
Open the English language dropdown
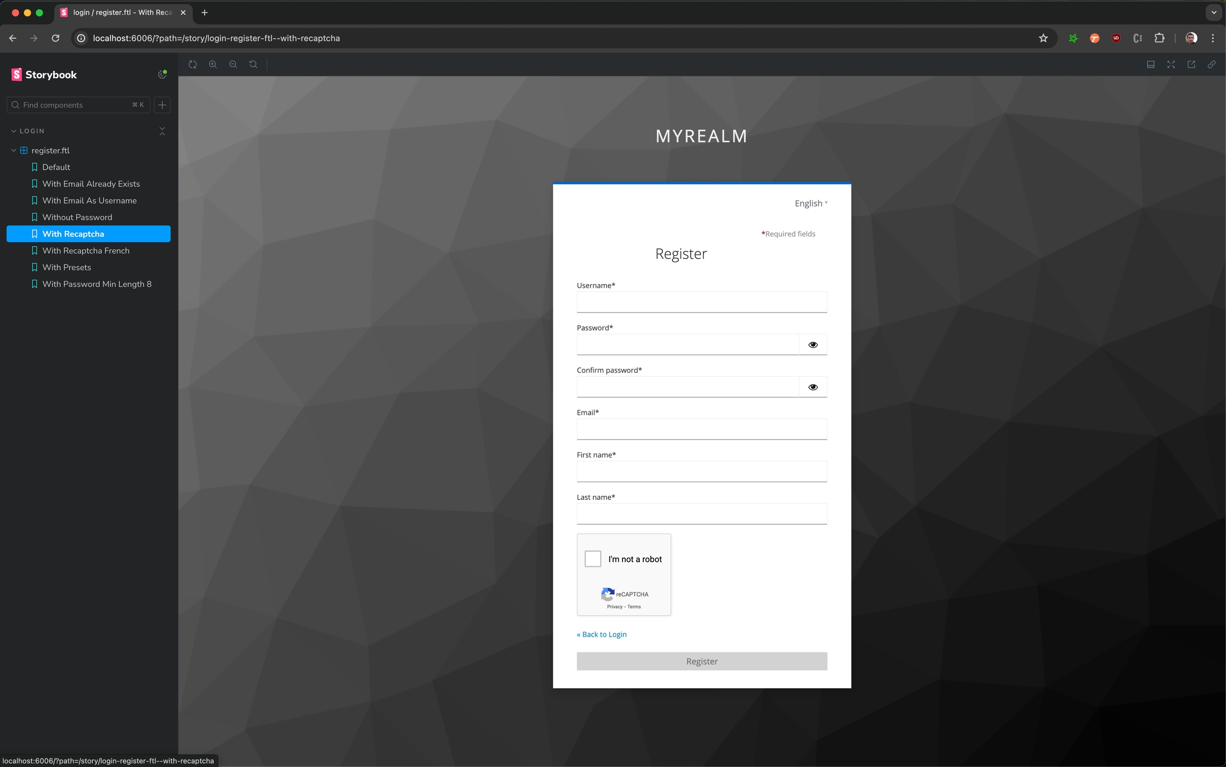click(x=810, y=203)
